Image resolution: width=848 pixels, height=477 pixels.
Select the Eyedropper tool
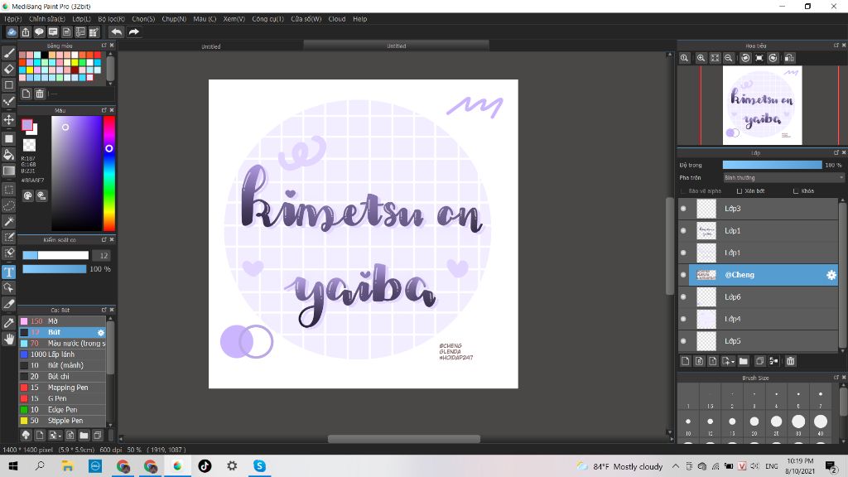8,323
